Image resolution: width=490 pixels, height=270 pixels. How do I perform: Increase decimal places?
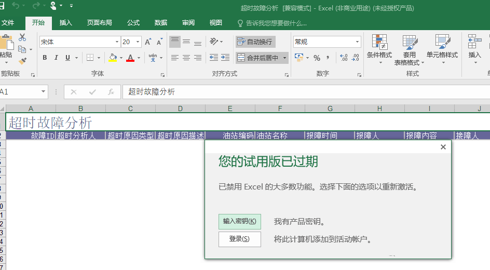click(344, 58)
